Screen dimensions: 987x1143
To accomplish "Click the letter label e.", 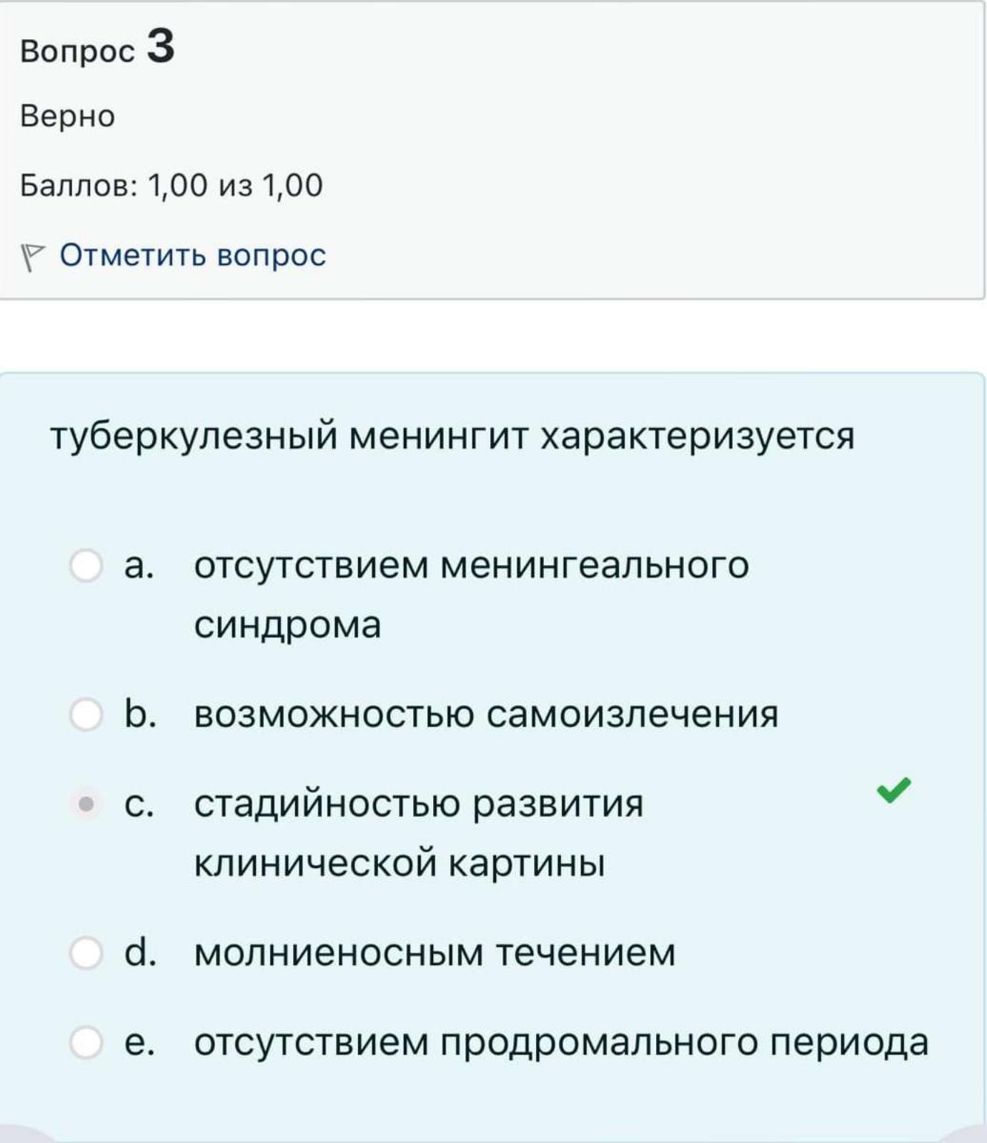I will coord(139,1043).
